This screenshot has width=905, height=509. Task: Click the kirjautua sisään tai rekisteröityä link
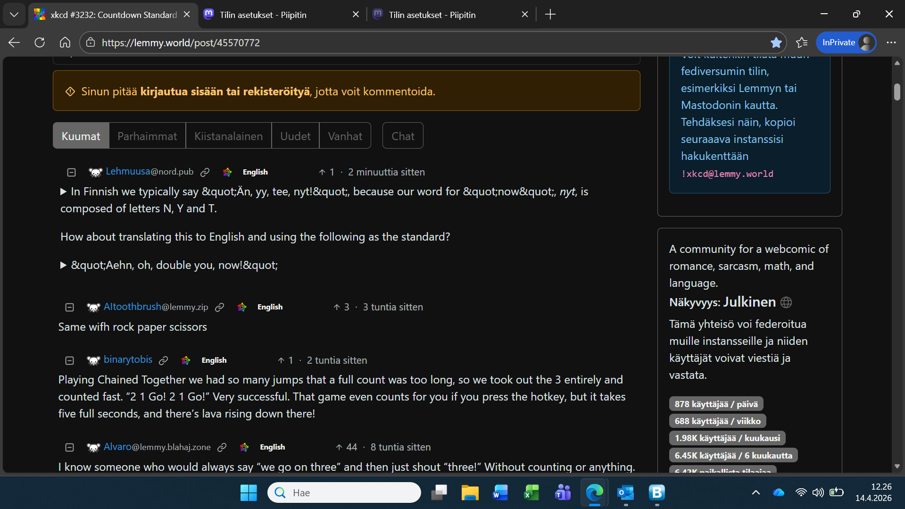point(225,92)
